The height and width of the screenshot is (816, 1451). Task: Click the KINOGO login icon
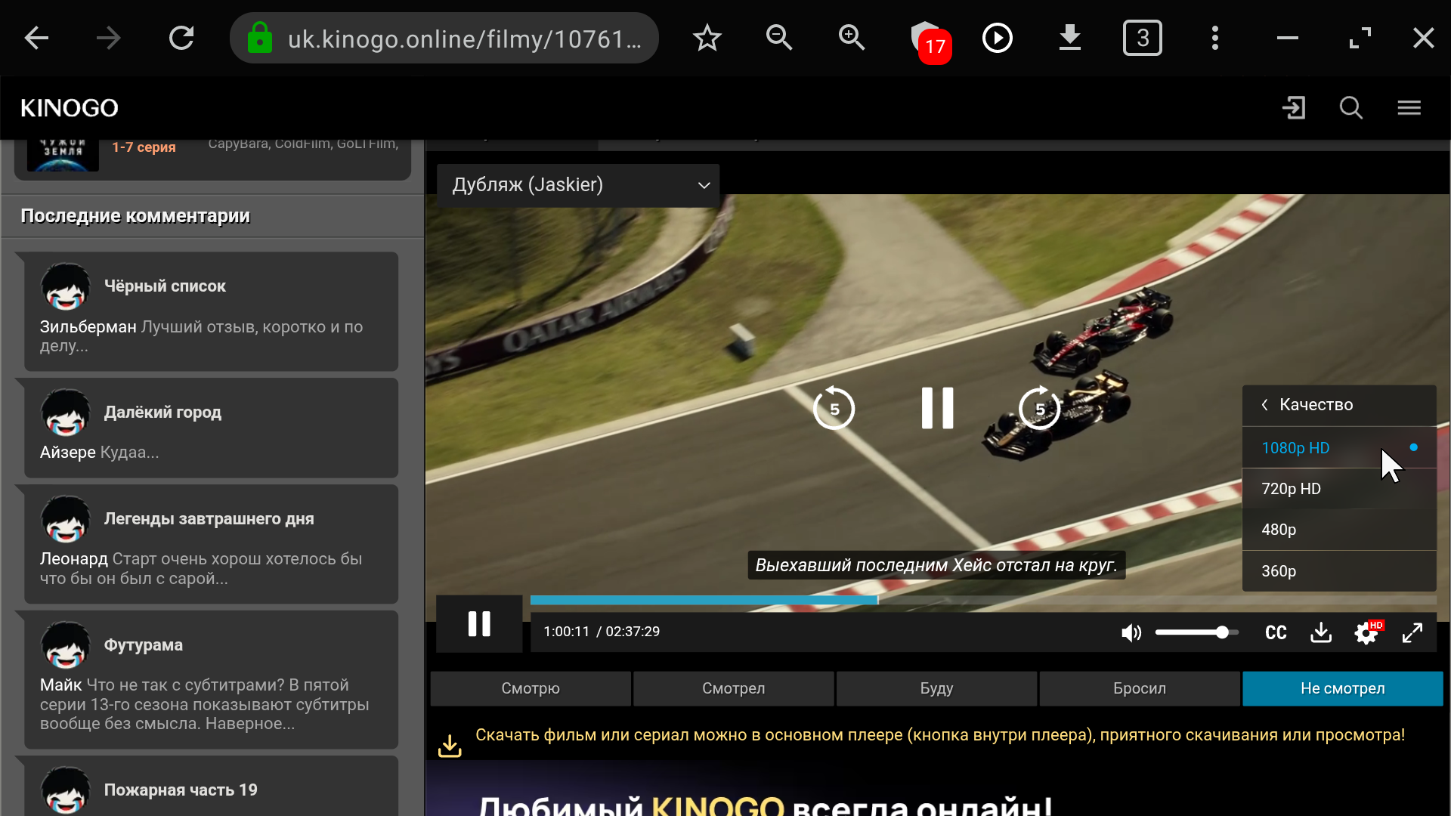click(x=1294, y=108)
